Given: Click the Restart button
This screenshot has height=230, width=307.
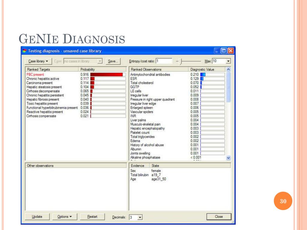Looking at the screenshot, I should tap(92, 217).
